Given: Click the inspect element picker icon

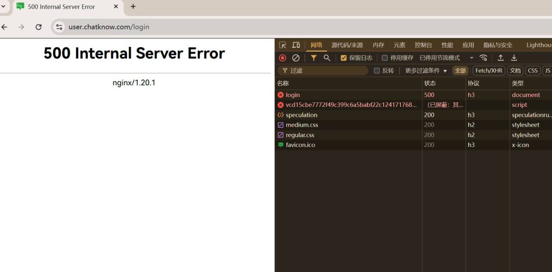Looking at the screenshot, I should tap(282, 45).
